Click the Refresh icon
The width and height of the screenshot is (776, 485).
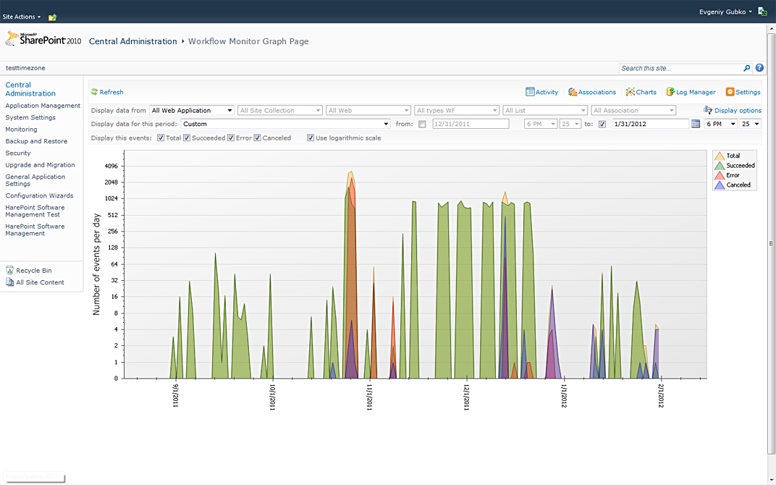[x=94, y=92]
